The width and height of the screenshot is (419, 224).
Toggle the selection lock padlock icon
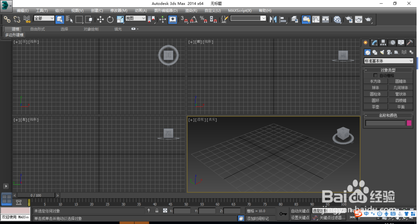157,211
